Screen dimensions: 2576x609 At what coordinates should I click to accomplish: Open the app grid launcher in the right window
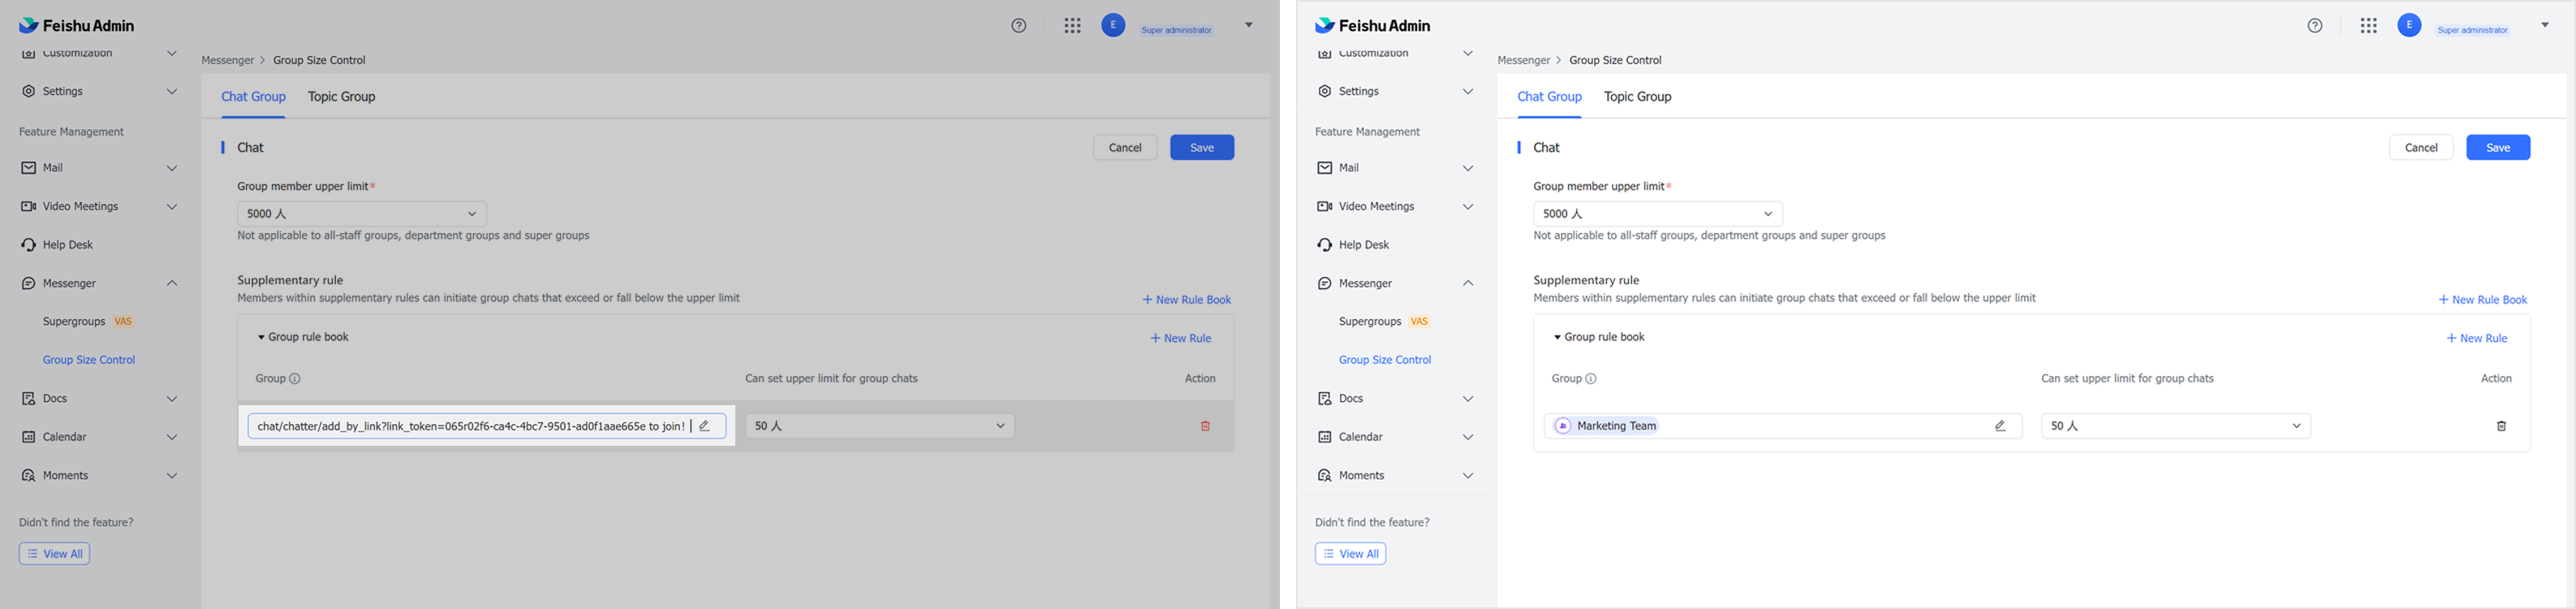[x=2368, y=26]
